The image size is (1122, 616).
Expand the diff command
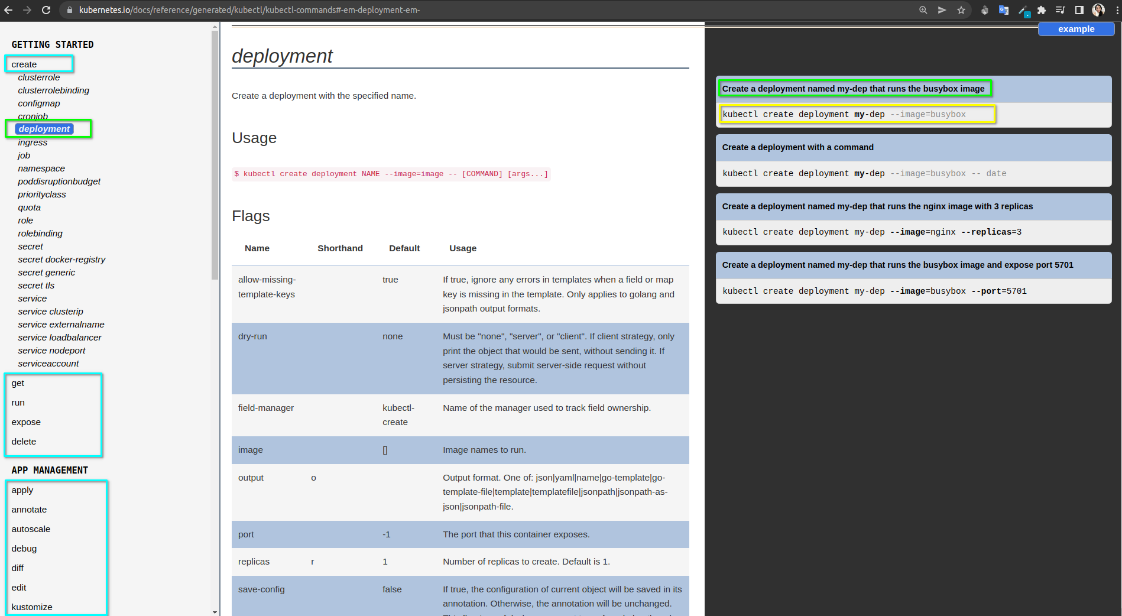18,568
